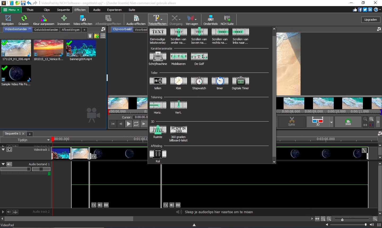The image size is (382, 228).
Task: Select the Bijsnijden (crop) tool
Action: pyautogui.click(x=7, y=20)
